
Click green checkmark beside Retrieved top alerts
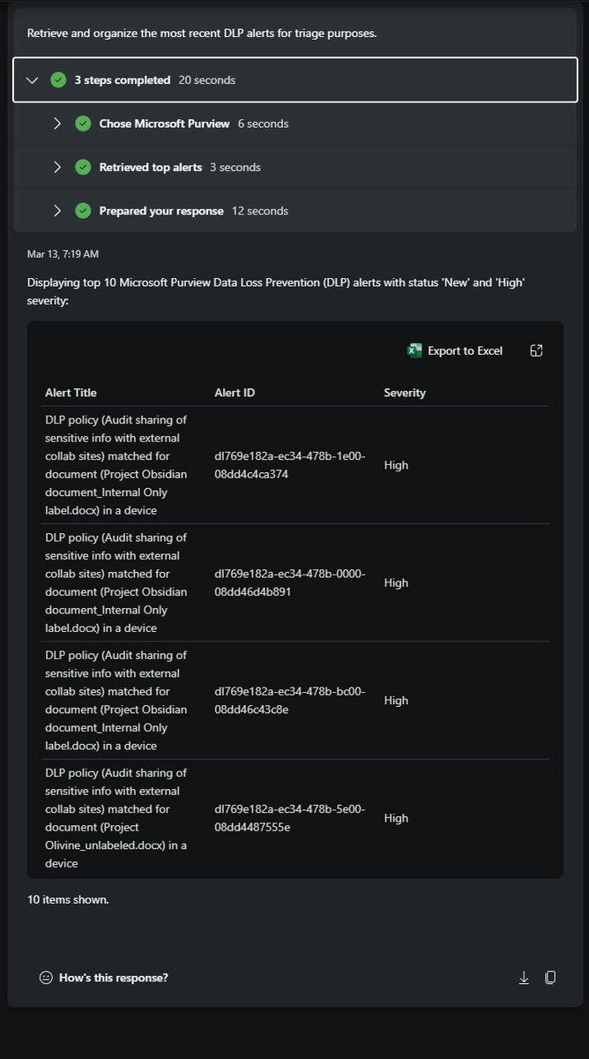point(83,167)
